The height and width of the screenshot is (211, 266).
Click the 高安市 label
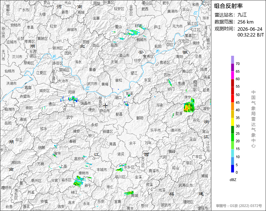79,159
